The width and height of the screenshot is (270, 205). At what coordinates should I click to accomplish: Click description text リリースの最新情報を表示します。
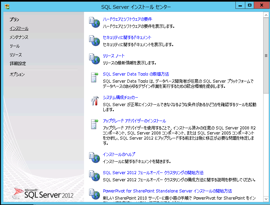click(129, 63)
